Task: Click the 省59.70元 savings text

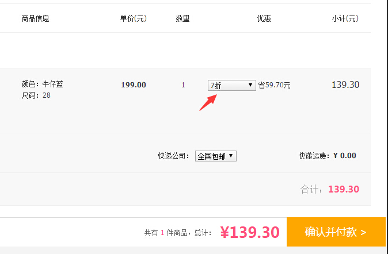Action: pos(274,85)
